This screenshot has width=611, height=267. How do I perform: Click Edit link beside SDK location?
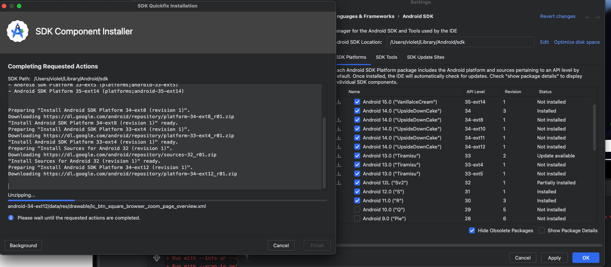pos(544,42)
